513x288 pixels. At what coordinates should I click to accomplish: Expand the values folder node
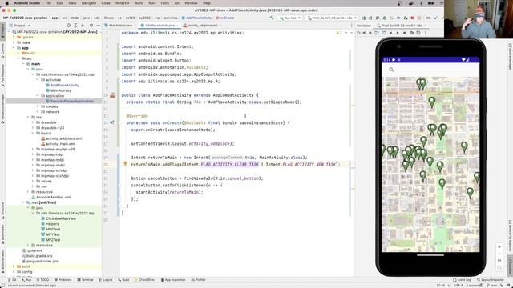coord(33,181)
